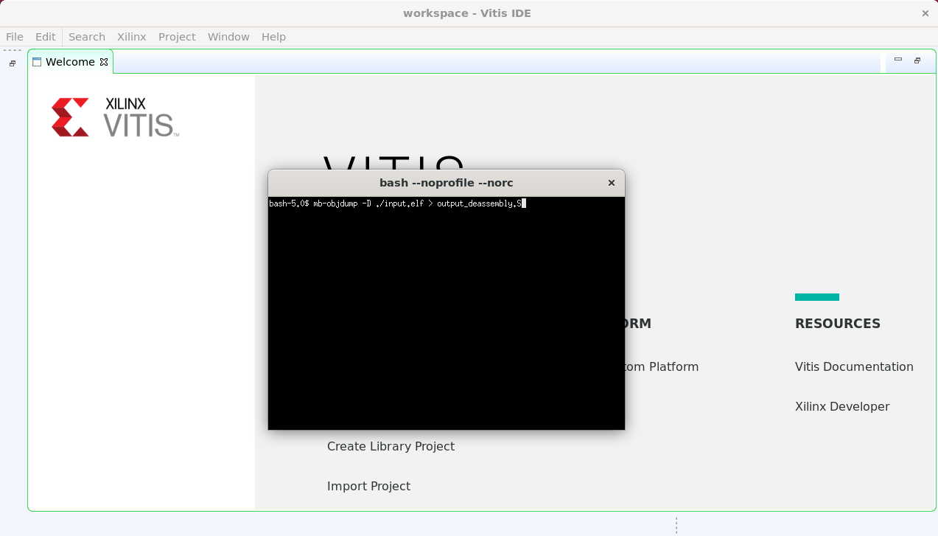Click the Create Library Project link
Viewport: 938px width, 536px height.
[391, 446]
